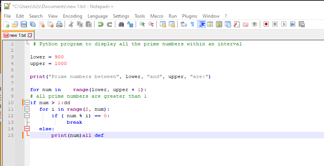Open the Plugins menu
The image size is (324, 166).
[x=190, y=16]
